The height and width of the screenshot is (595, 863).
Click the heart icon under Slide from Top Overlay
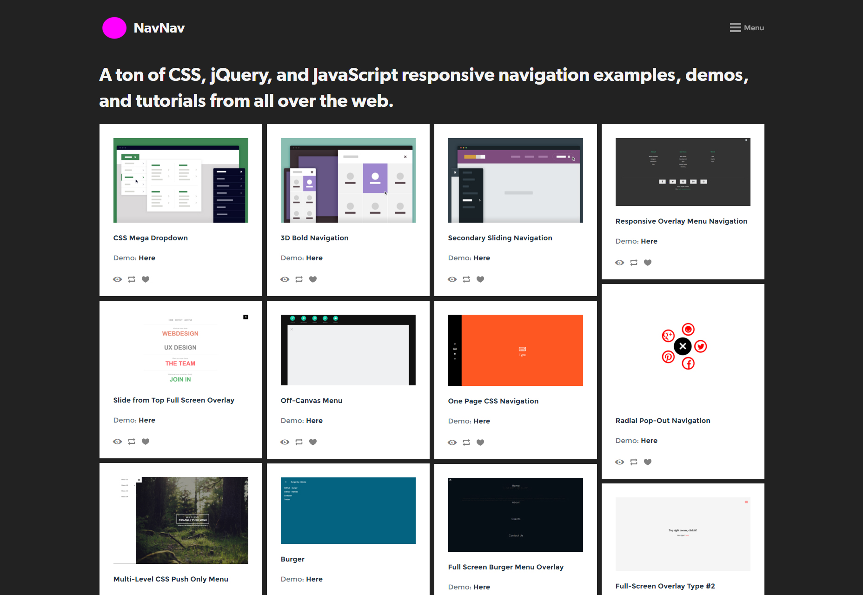click(146, 442)
